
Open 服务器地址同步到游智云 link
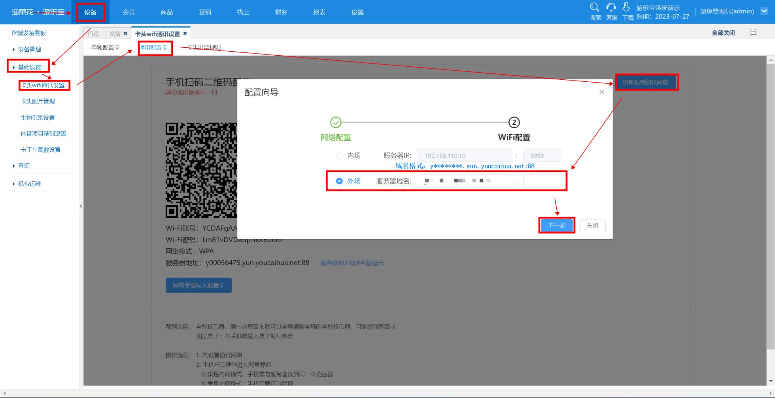click(352, 263)
